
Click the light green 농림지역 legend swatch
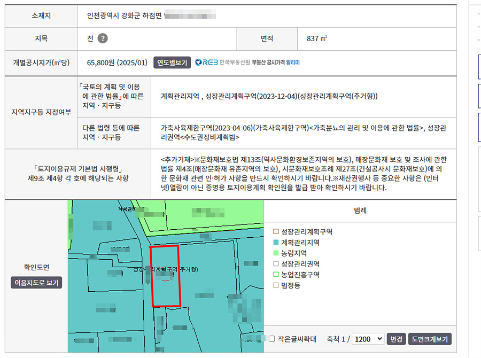pyautogui.click(x=276, y=253)
